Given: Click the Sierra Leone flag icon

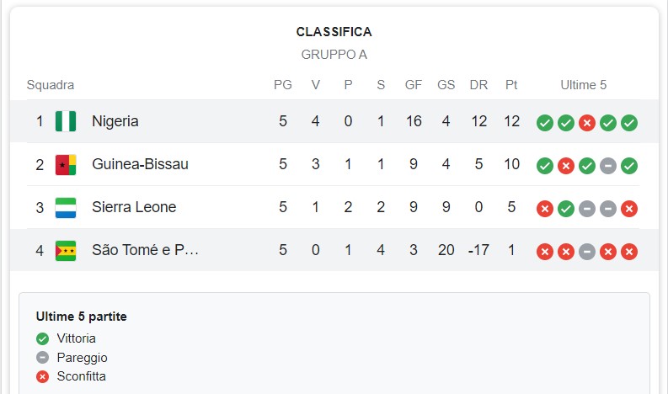Looking at the screenshot, I should pos(66,208).
